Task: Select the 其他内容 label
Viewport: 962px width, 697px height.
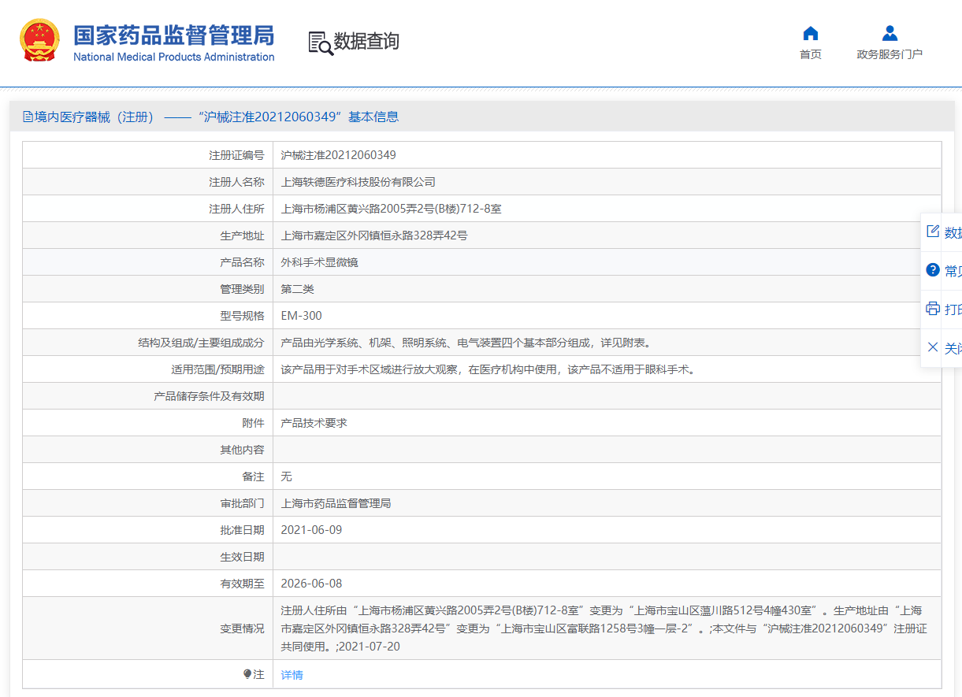Action: click(242, 450)
